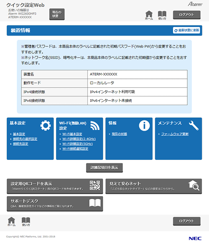Click the ATERM-XXXXXX table value

coord(138,74)
